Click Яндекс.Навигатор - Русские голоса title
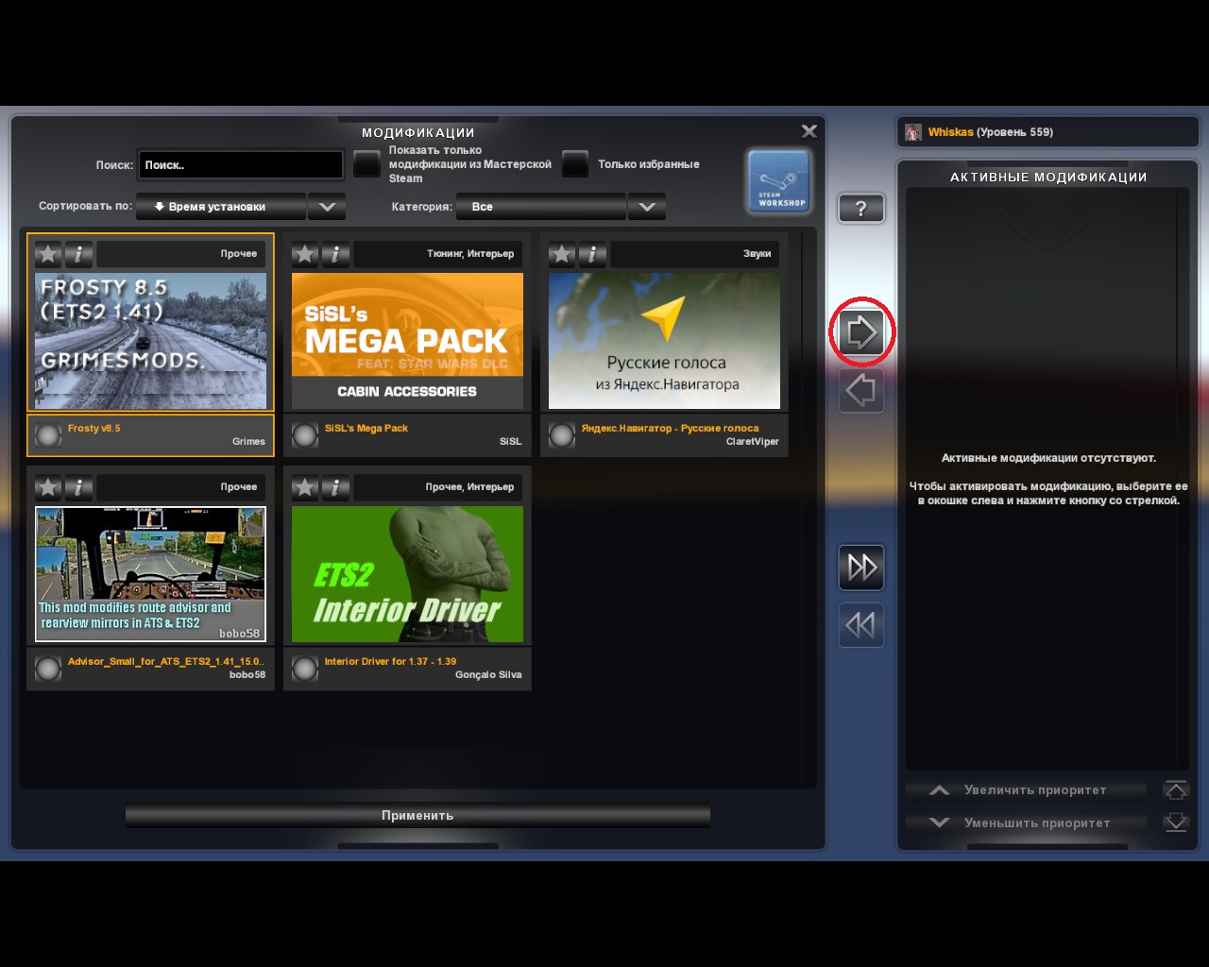The height and width of the screenshot is (967, 1209). click(x=670, y=429)
